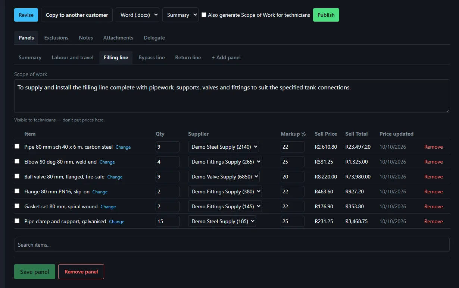Switch to the Return line panel
Screen dimensions: 459x288
click(188, 57)
